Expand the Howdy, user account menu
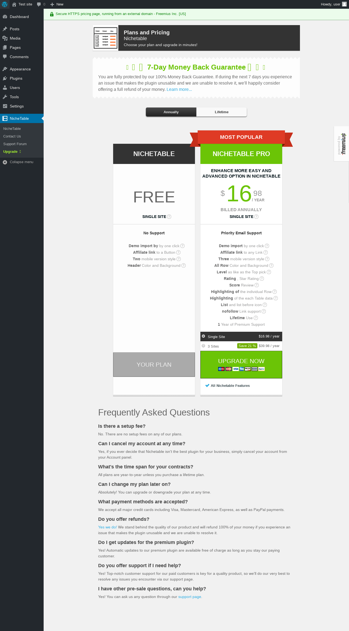 click(333, 4)
